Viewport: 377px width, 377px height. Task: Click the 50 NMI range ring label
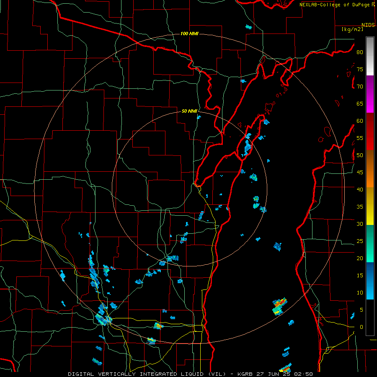[189, 111]
